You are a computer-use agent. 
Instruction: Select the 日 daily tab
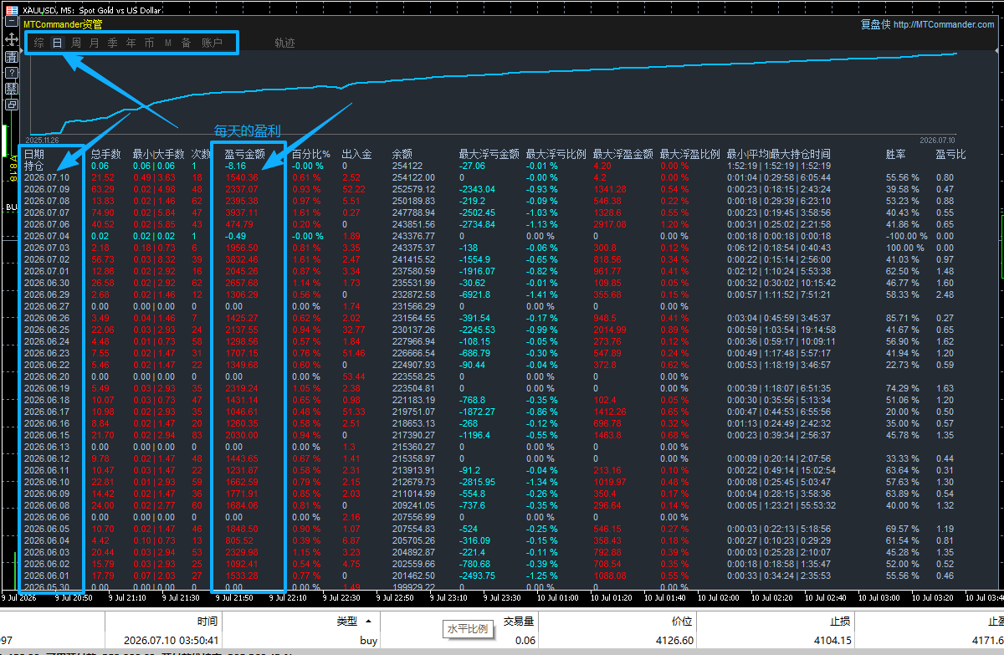click(x=58, y=43)
